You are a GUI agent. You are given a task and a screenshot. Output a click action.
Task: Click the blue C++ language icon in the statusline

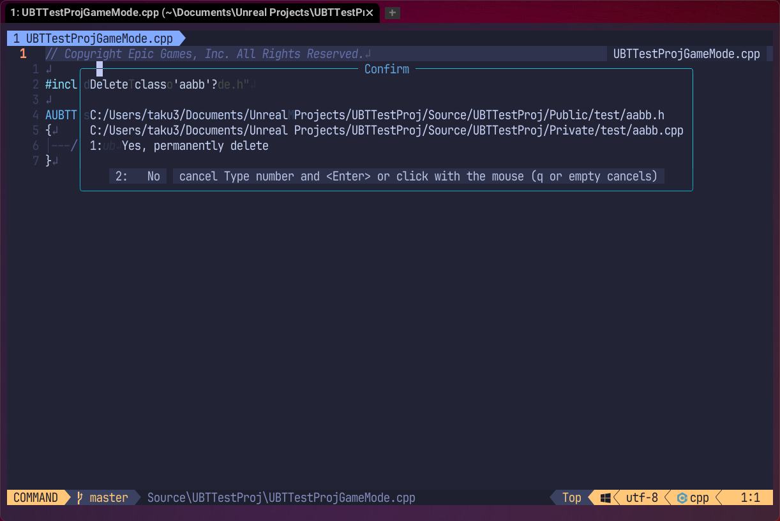682,497
